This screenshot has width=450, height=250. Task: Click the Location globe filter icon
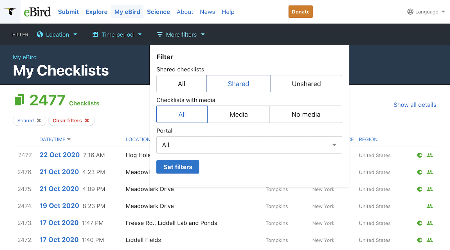click(x=40, y=35)
